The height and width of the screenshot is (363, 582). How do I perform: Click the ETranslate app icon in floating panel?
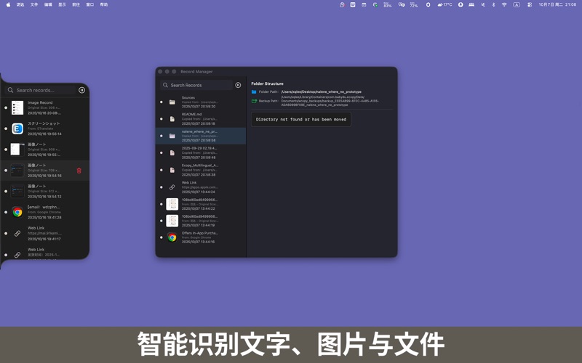[x=17, y=129]
